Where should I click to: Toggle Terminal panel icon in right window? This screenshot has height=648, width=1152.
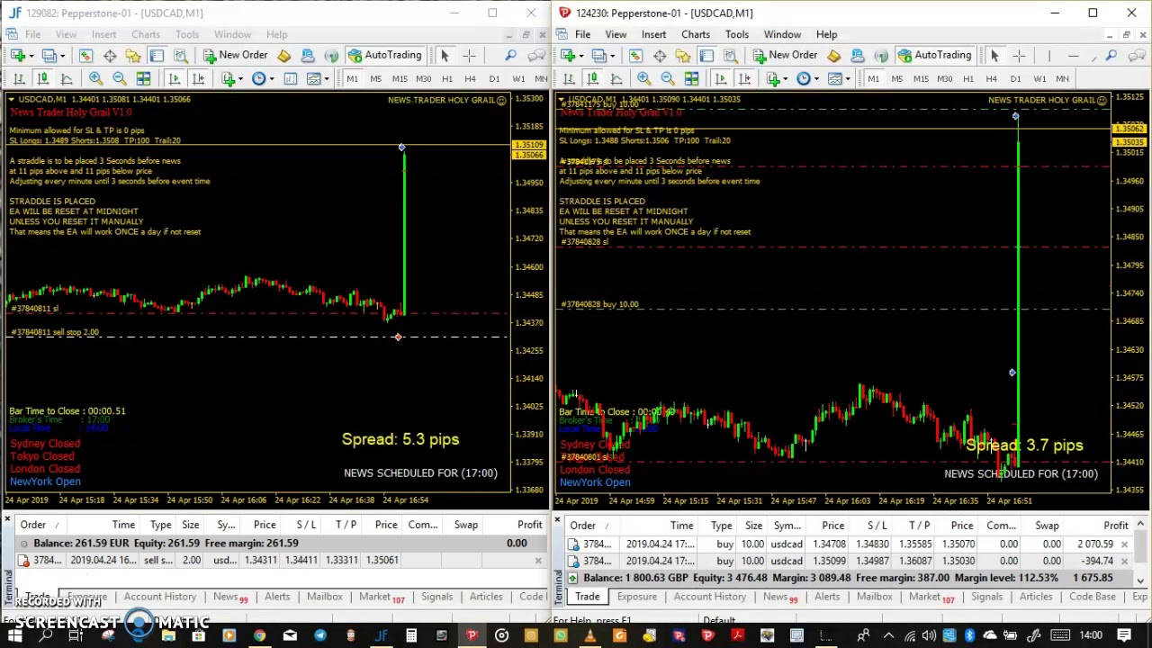pos(706,56)
